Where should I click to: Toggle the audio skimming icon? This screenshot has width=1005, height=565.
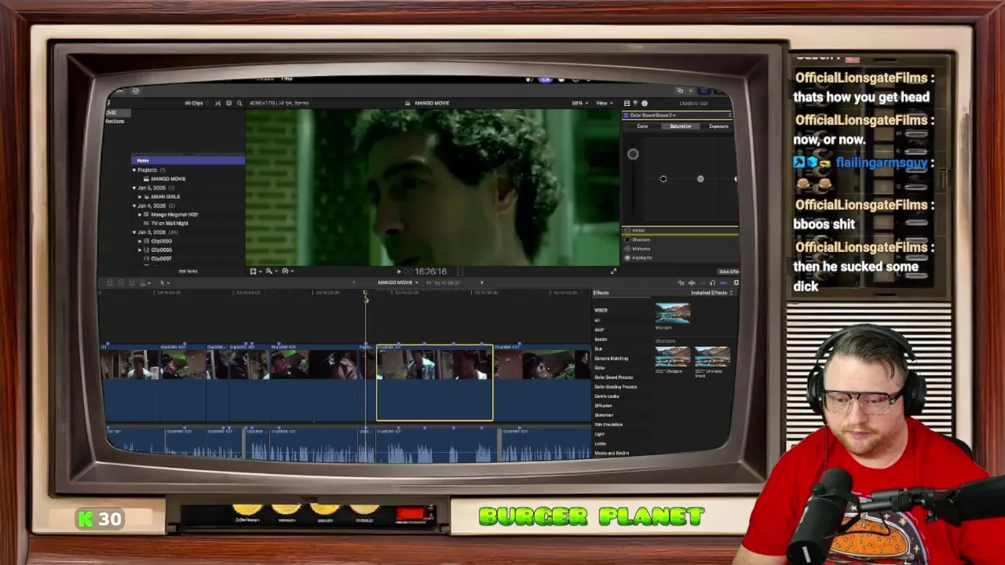tap(692, 282)
